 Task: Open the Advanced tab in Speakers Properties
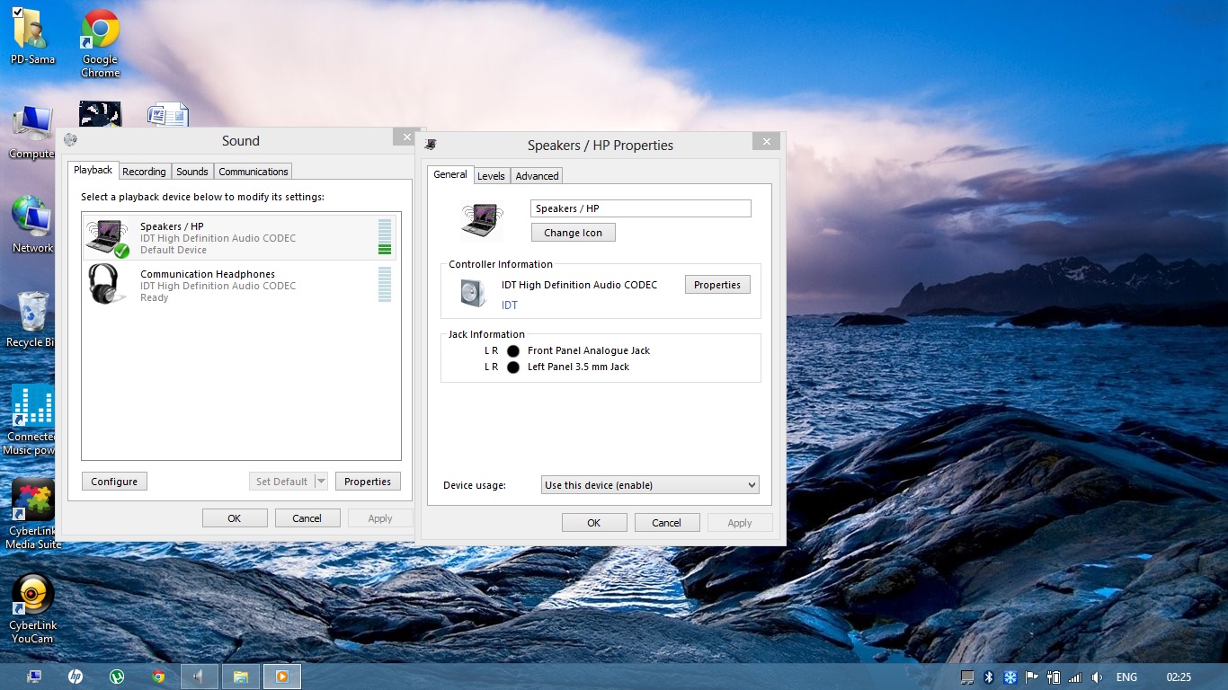tap(537, 176)
